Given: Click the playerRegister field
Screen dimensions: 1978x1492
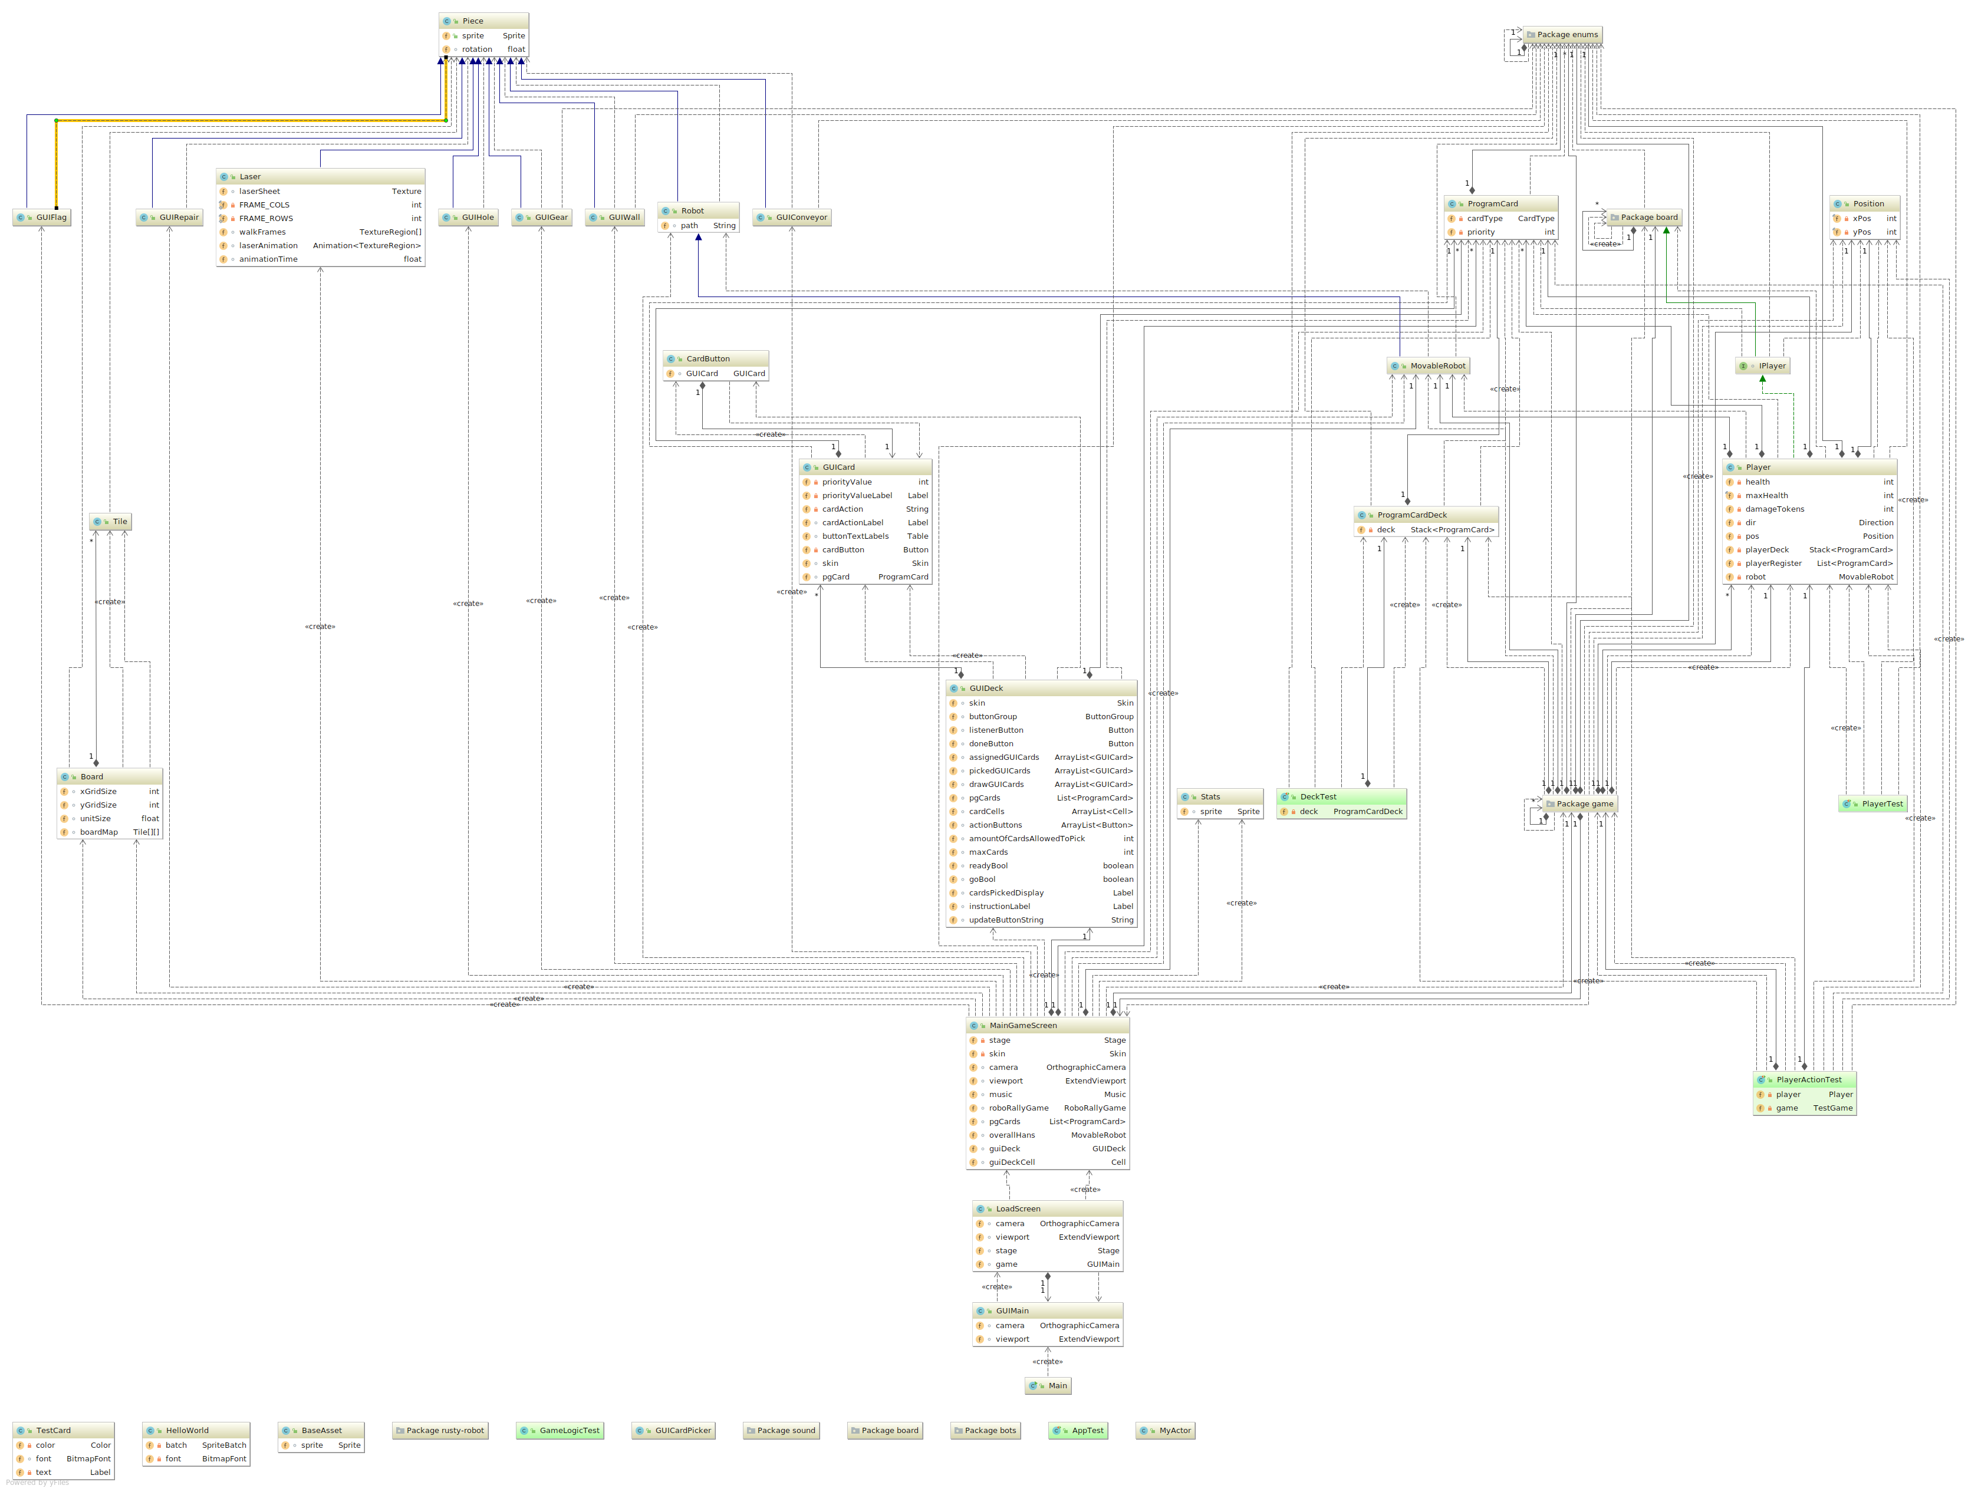Looking at the screenshot, I should click(x=1810, y=563).
